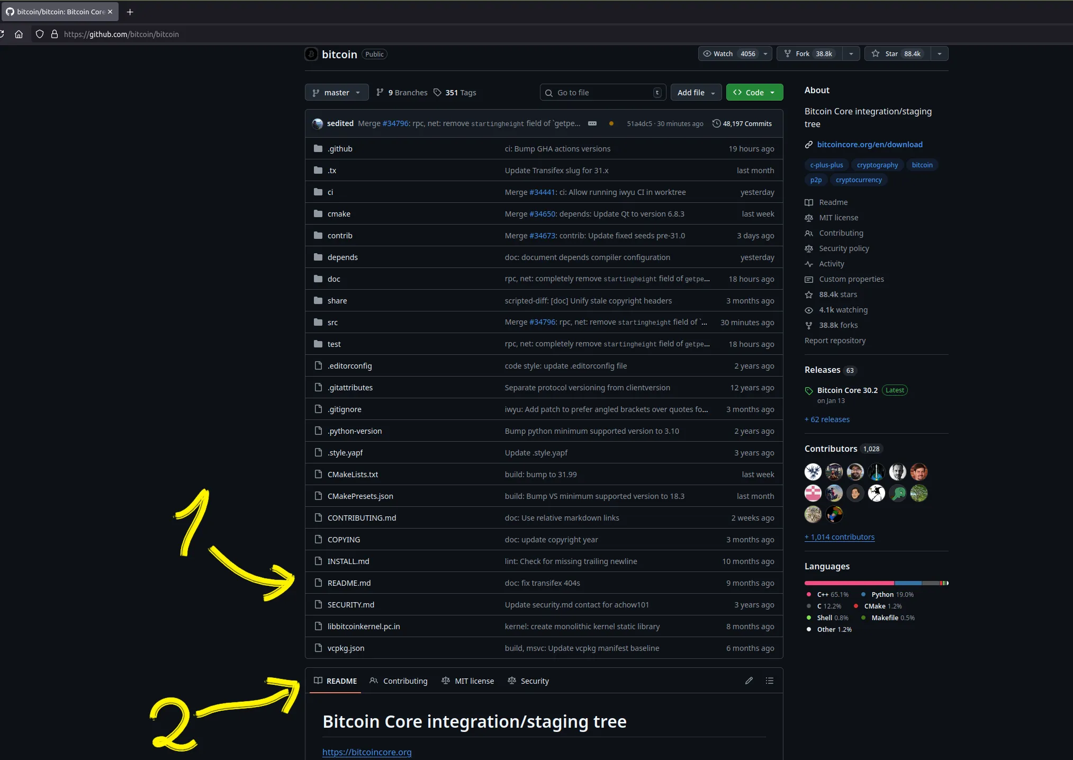Click the link icon beside bitcoincore.org/en/download

click(x=809, y=145)
